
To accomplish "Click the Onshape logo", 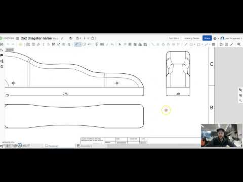I will pyautogui.click(x=7, y=38).
